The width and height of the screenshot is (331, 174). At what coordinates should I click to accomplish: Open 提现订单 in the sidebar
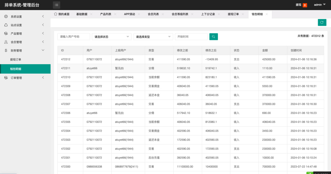click(16, 60)
